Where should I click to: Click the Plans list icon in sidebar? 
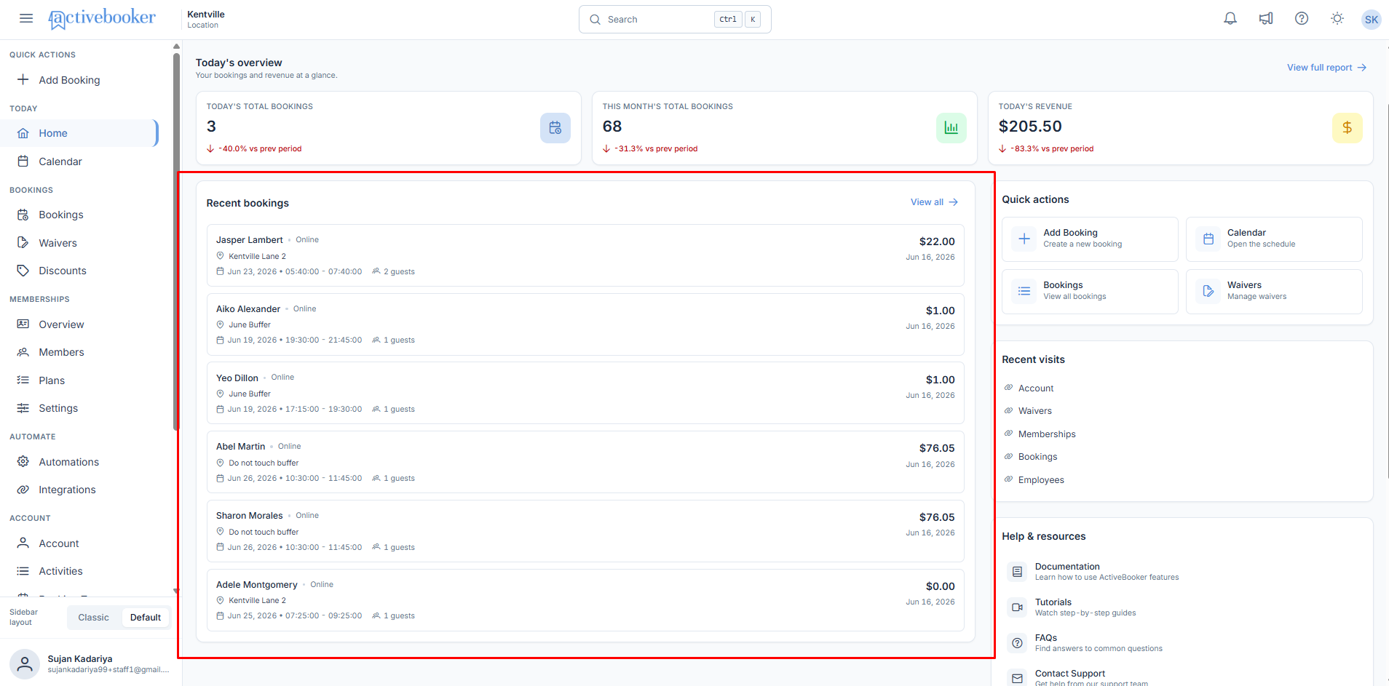pyautogui.click(x=23, y=380)
